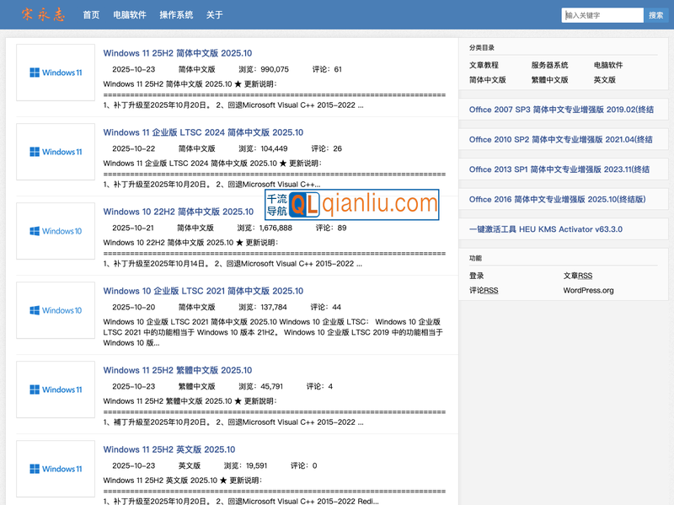Open the Windows 10 22H2 logo thumbnail
The image size is (674, 505).
point(56,231)
